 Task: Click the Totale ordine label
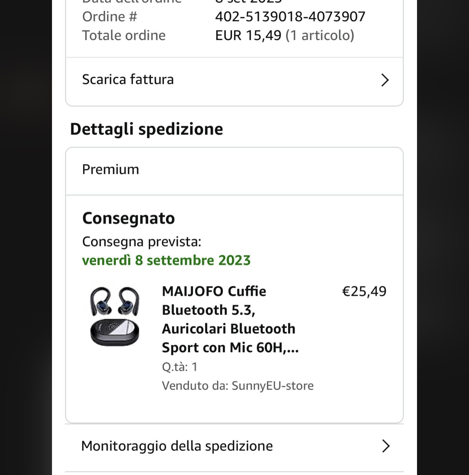(x=124, y=35)
